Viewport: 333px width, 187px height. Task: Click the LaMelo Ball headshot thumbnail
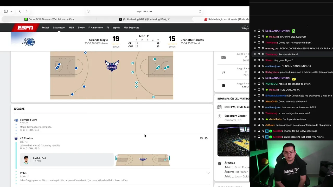click(26, 160)
